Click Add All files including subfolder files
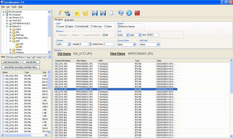233x139 pixels. (21, 67)
